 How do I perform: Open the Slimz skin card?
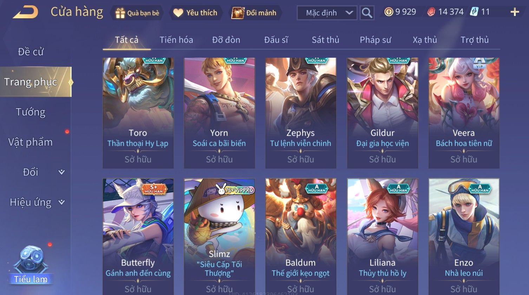pos(220,237)
